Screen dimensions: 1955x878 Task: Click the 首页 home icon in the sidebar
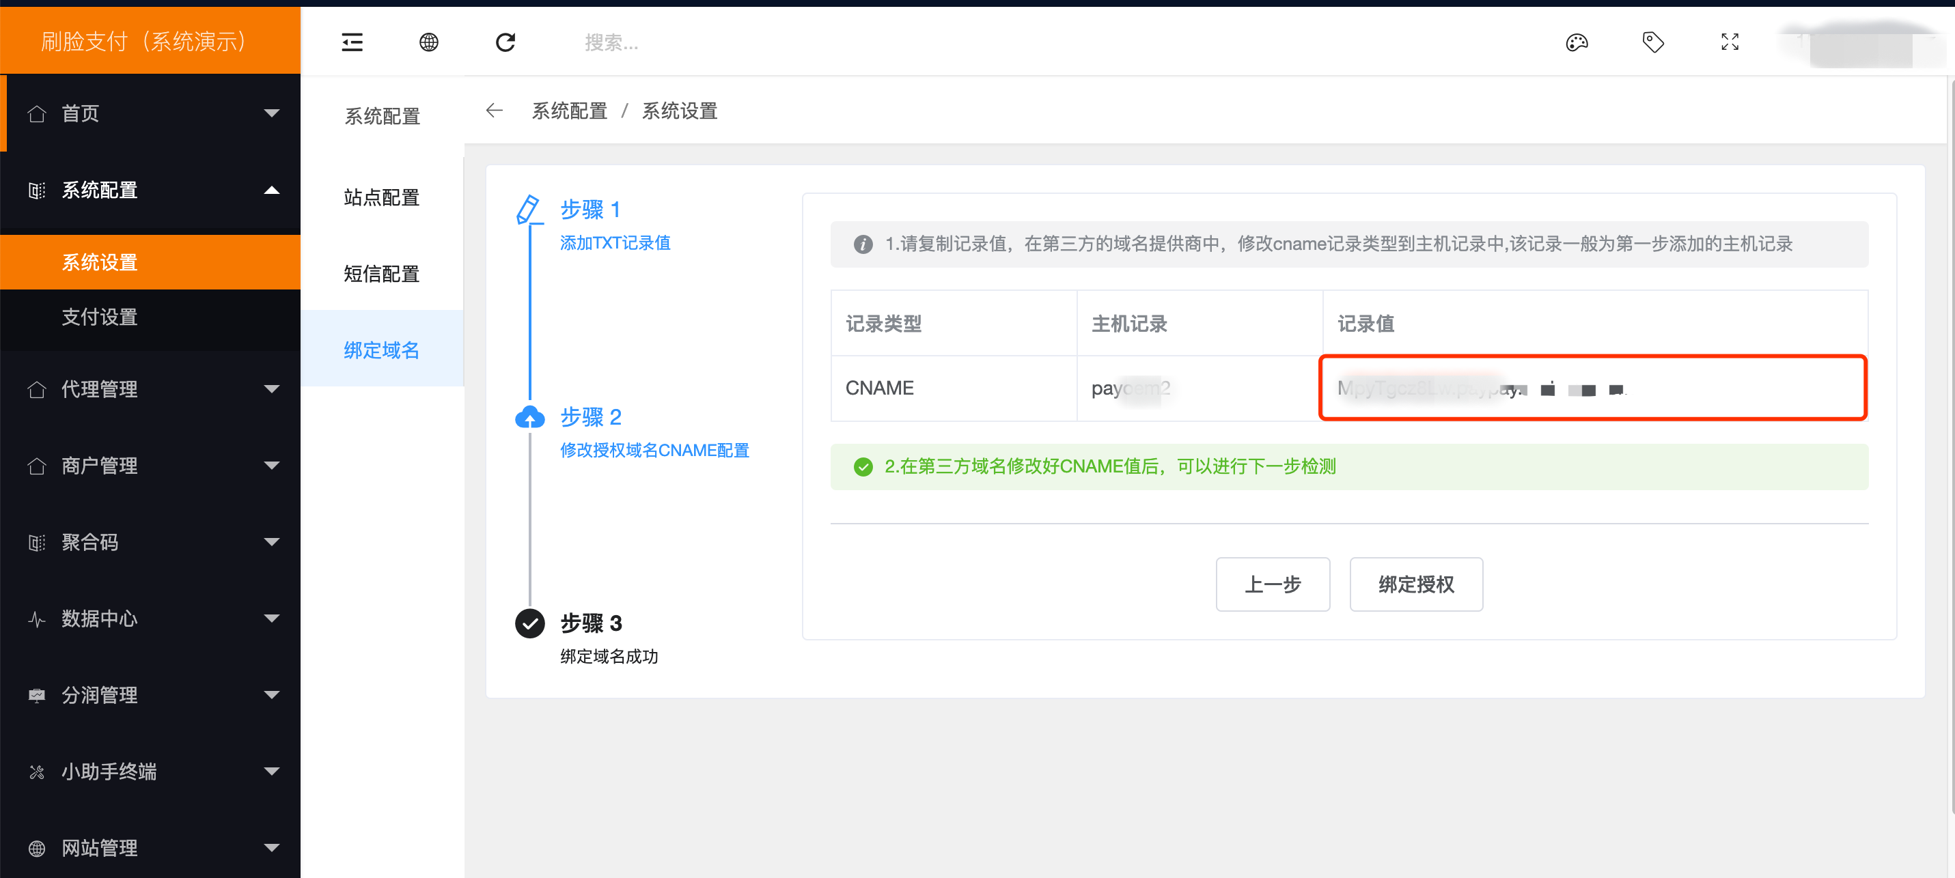(36, 113)
